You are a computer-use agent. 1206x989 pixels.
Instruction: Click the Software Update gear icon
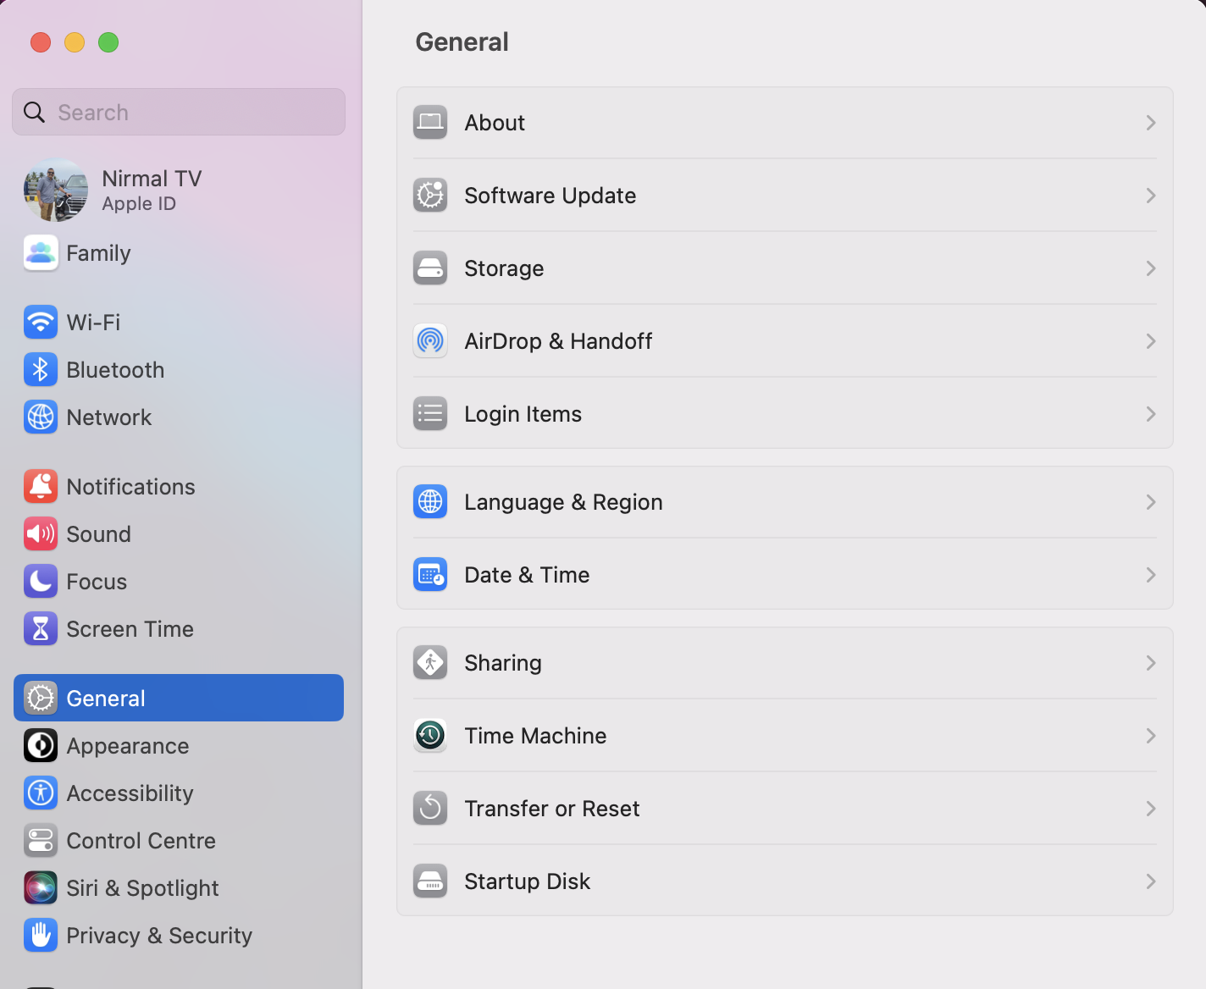click(x=430, y=196)
